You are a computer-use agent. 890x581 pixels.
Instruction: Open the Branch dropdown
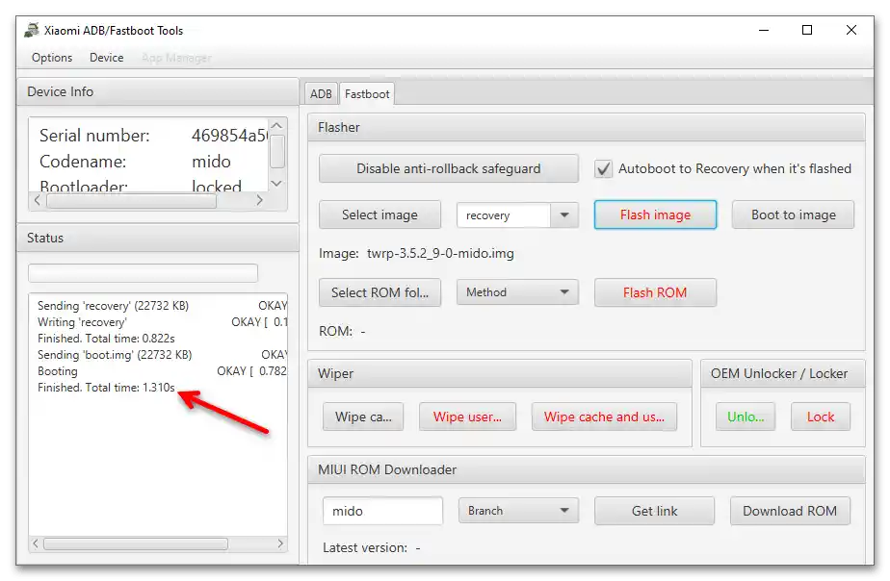[518, 511]
